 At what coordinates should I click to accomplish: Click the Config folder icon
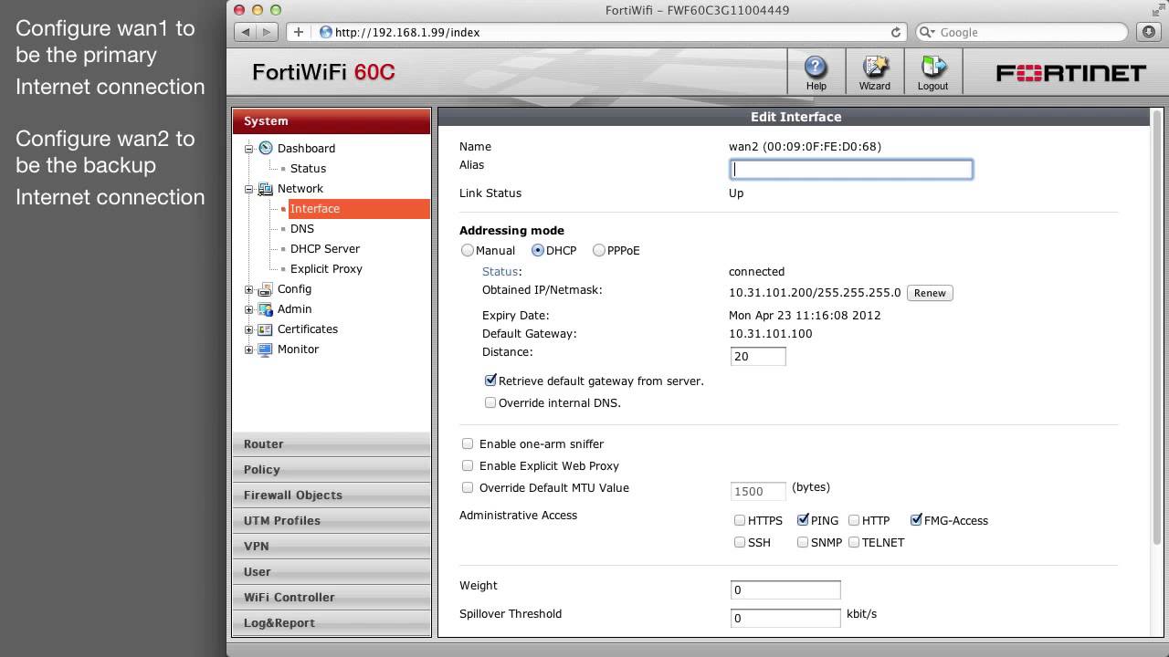pyautogui.click(x=266, y=288)
